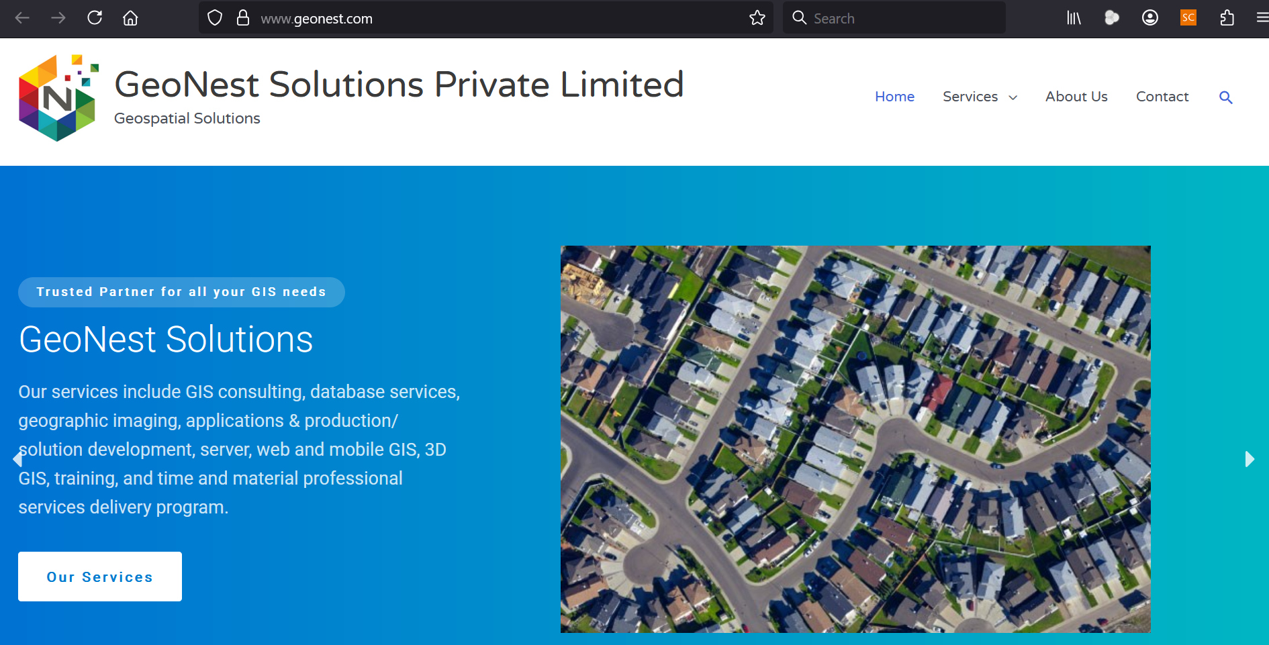Expand the Services menu chevron
Viewport: 1269px width, 645px height.
(x=1013, y=98)
